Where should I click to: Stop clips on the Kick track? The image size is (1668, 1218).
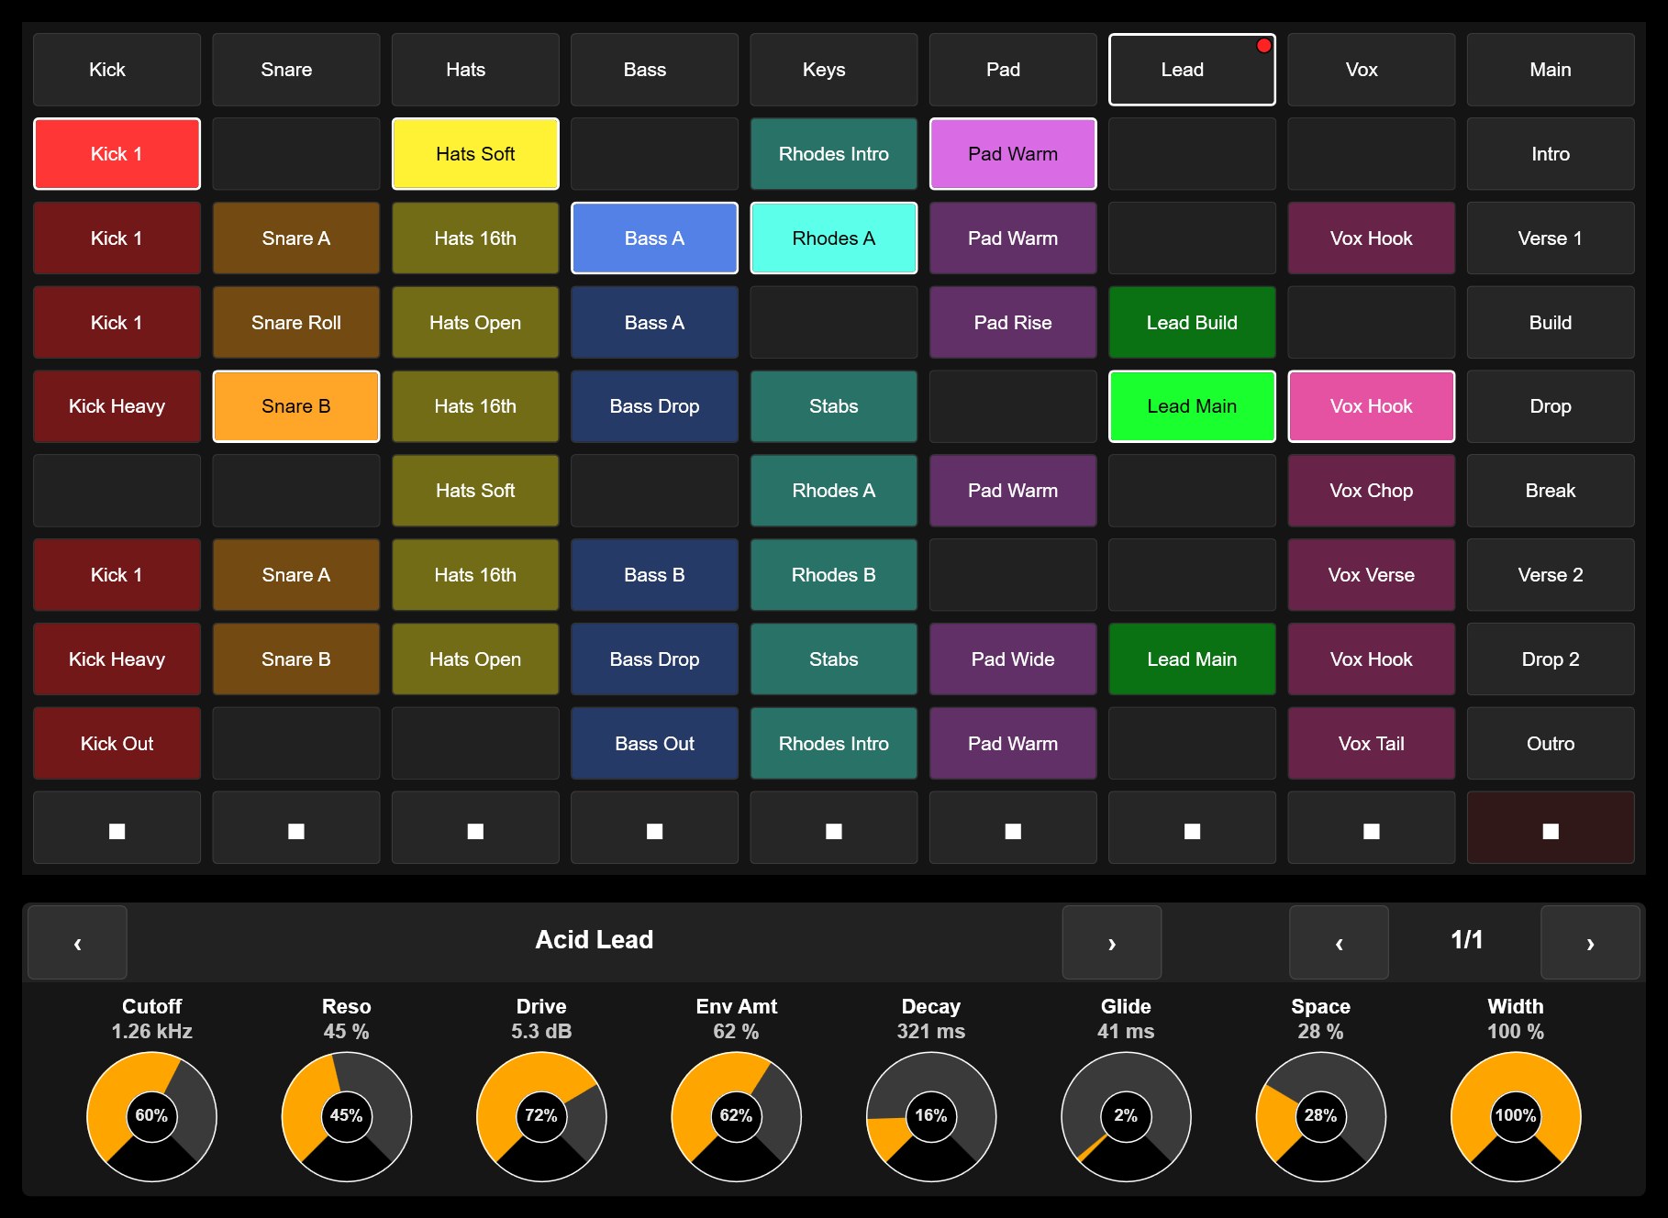[117, 827]
